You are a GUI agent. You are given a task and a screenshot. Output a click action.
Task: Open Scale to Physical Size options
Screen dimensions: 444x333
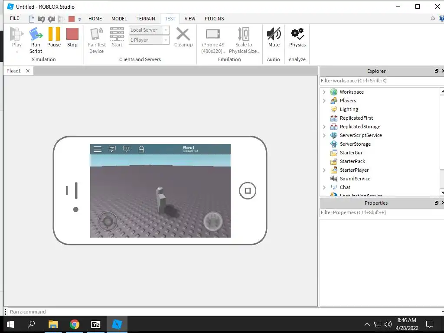(244, 40)
